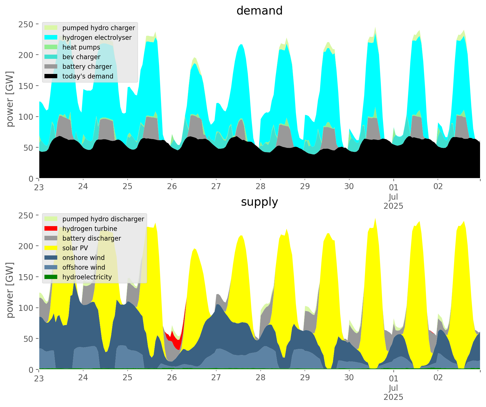Select the yellow solar PV legend swatch
This screenshot has width=486, height=407.
(51, 248)
